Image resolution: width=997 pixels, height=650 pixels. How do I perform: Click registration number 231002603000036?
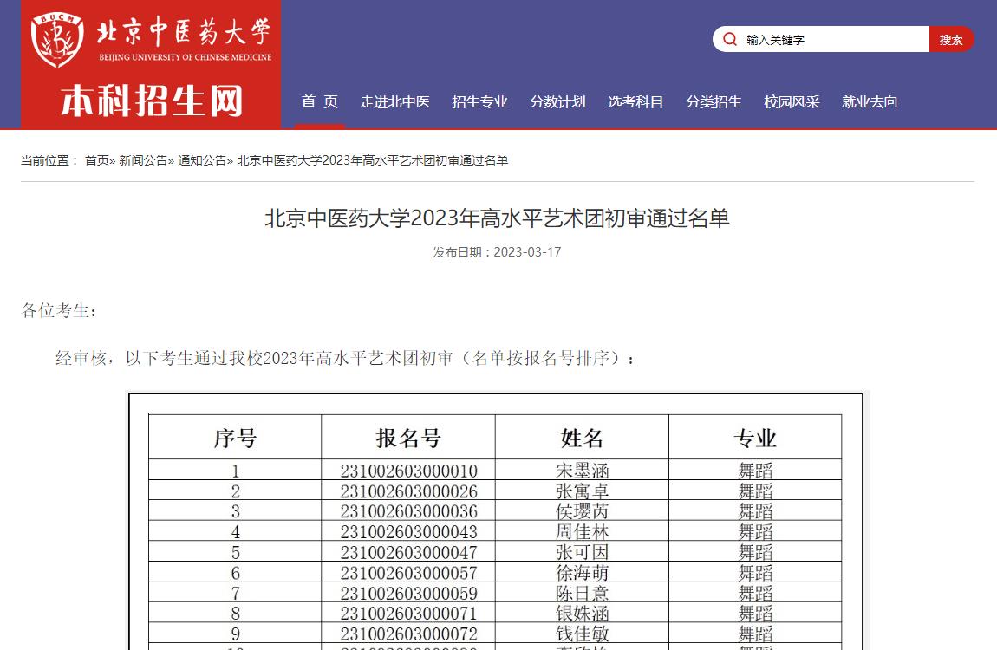pos(409,511)
